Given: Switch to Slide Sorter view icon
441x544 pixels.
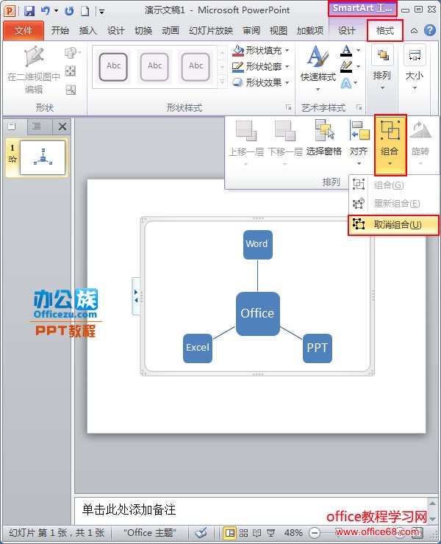Looking at the screenshot, I should 243,532.
